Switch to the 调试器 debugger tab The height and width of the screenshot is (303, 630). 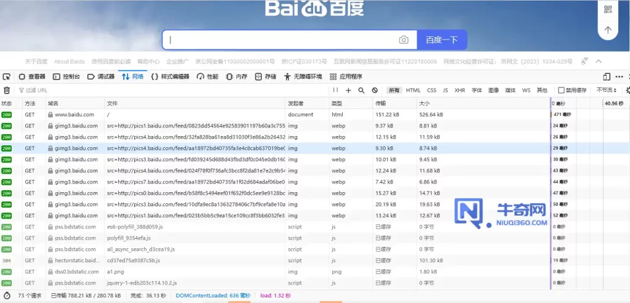point(102,76)
